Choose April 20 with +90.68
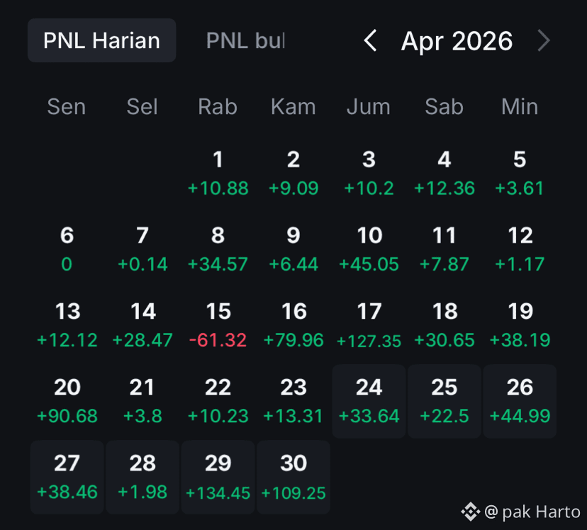587x530 pixels. (67, 401)
